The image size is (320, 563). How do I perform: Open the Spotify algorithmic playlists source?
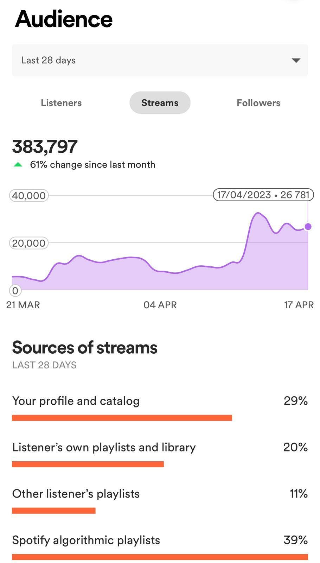pyautogui.click(x=86, y=540)
